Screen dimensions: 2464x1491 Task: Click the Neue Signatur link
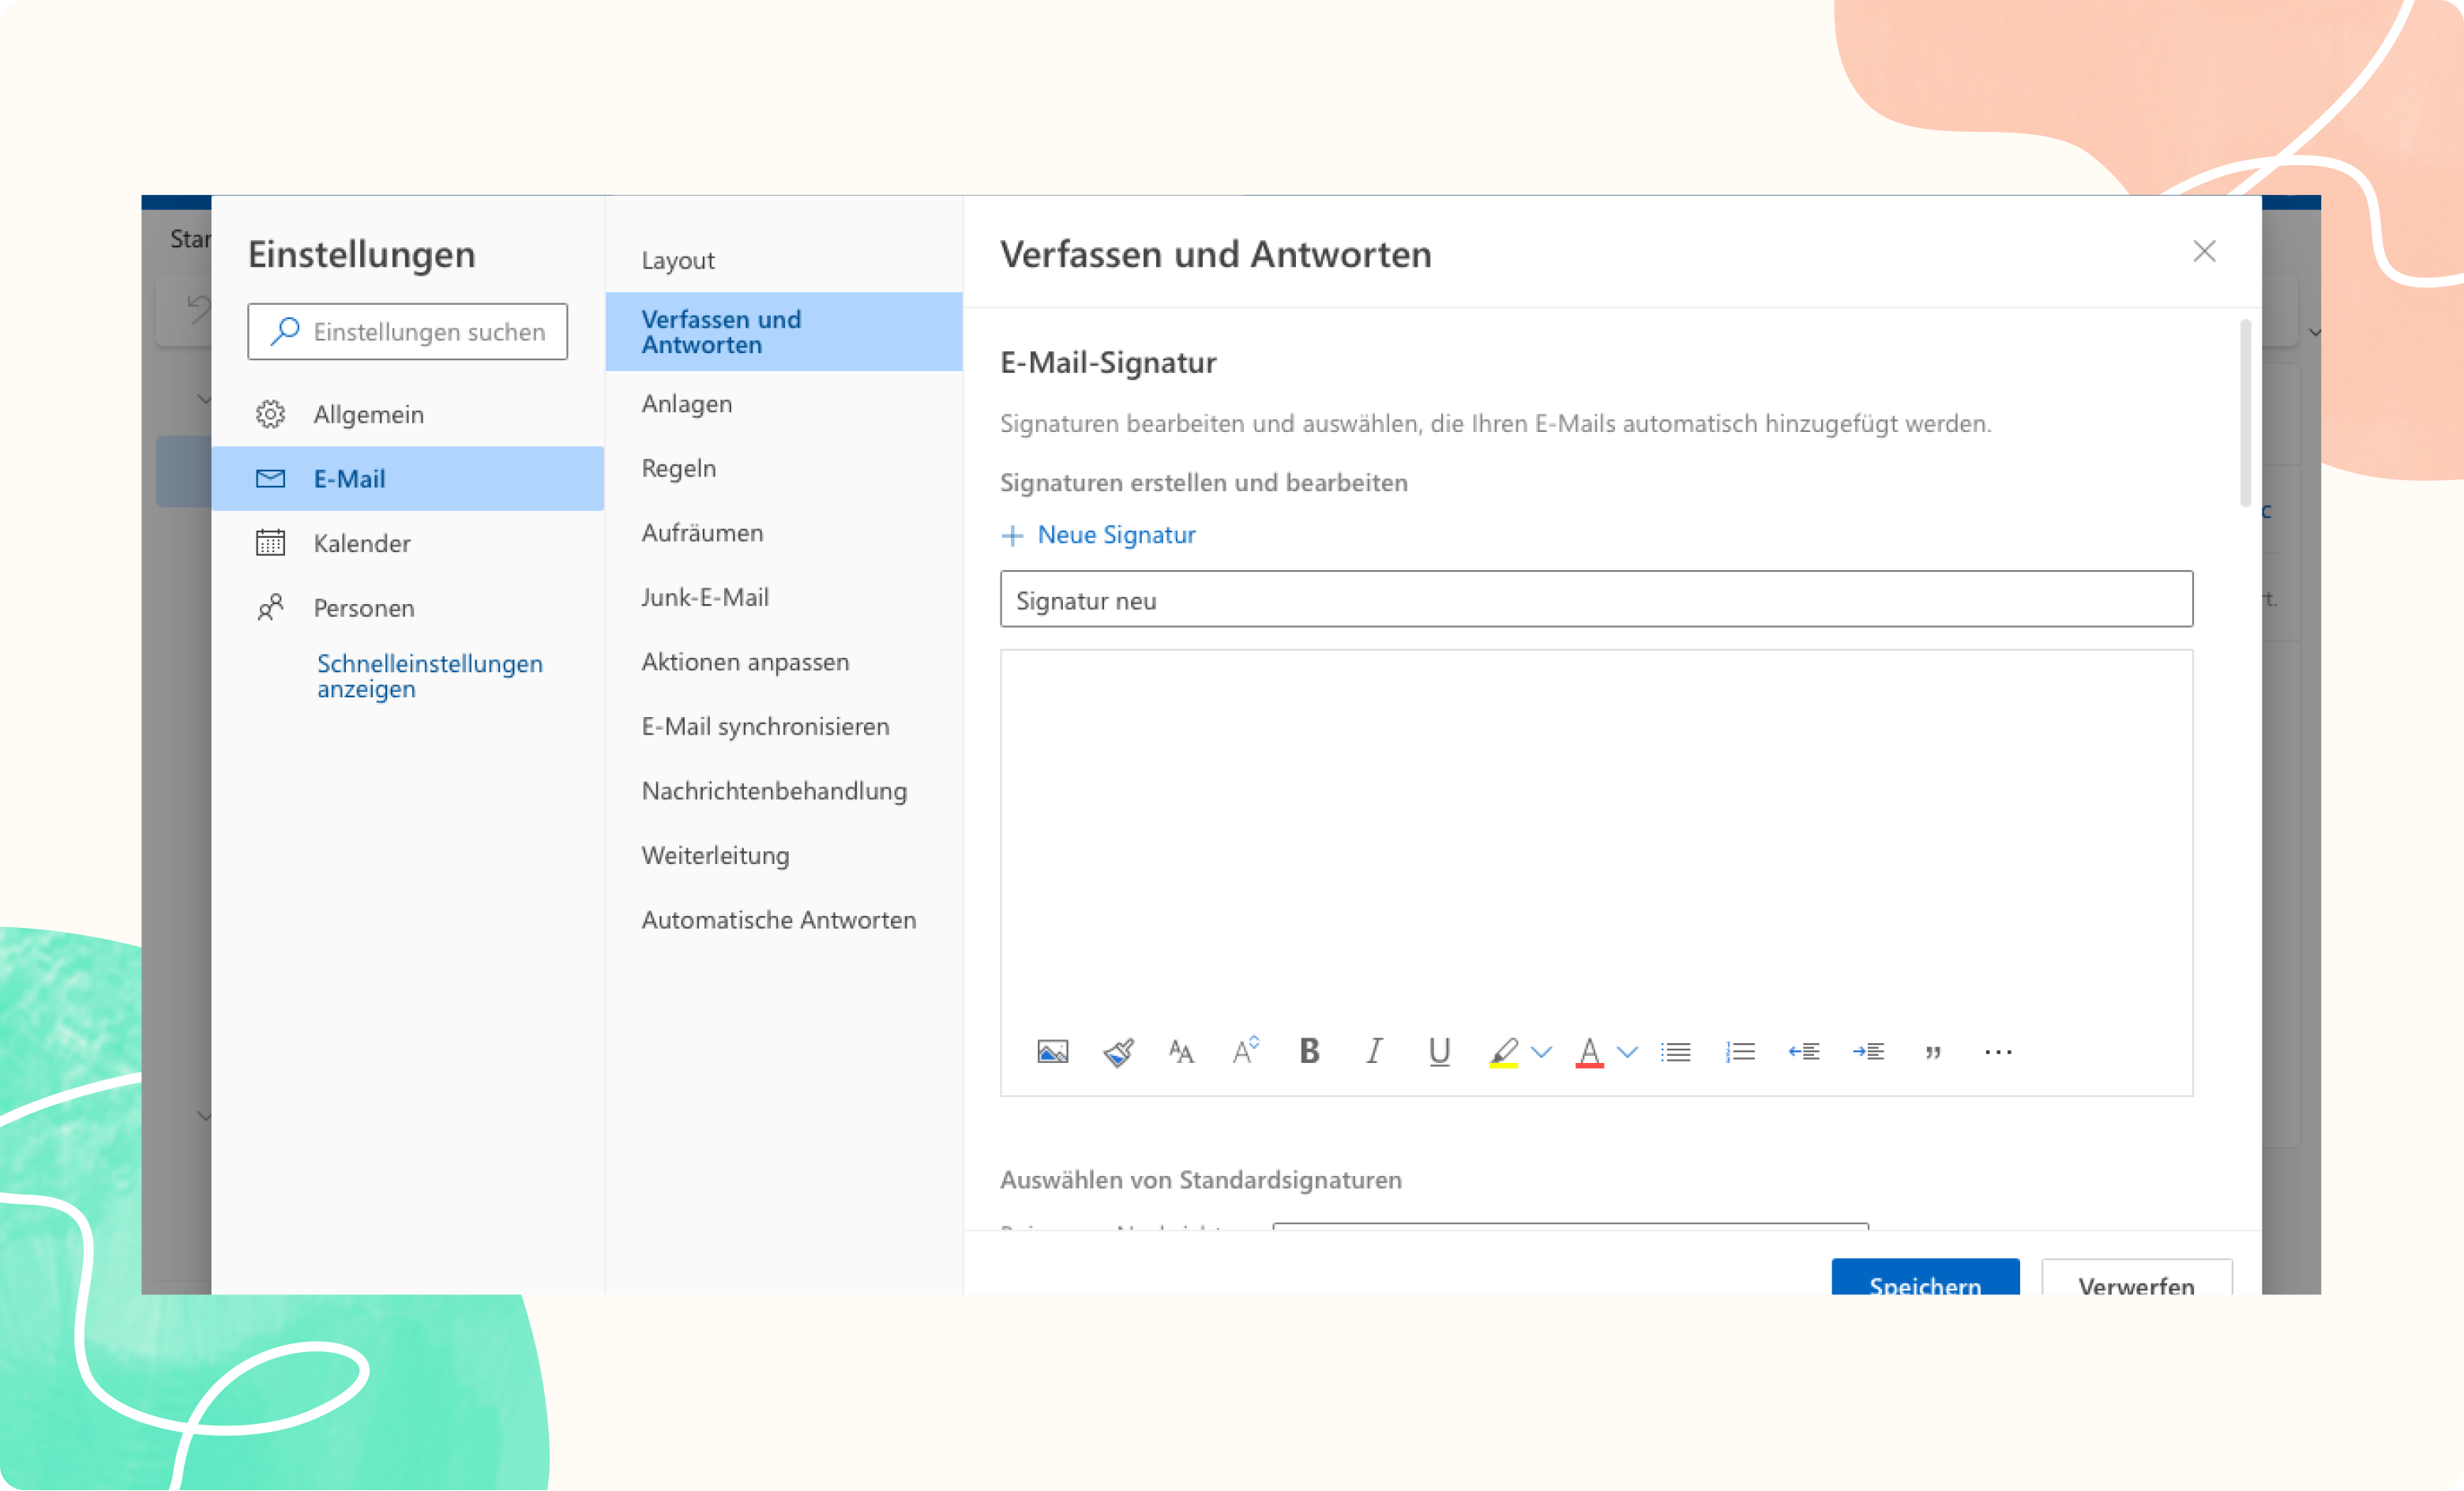point(1115,535)
